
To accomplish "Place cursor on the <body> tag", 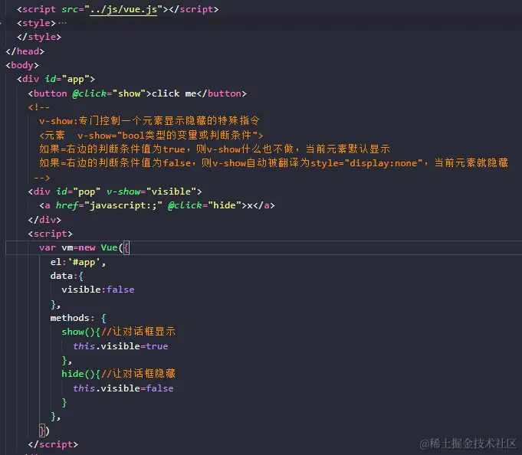I will 22,65.
